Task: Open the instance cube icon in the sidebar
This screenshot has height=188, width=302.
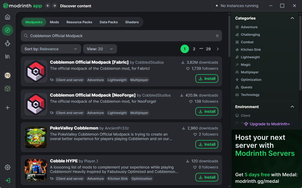Action: 7,89
